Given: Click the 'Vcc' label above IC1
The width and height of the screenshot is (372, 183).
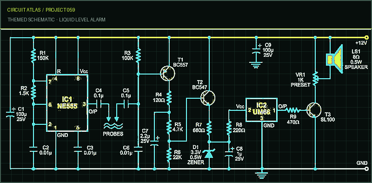Looking at the screenshot, I should (84, 71).
